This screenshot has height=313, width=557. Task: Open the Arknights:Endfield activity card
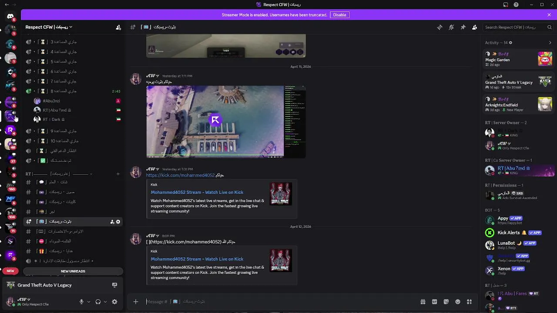(519, 104)
